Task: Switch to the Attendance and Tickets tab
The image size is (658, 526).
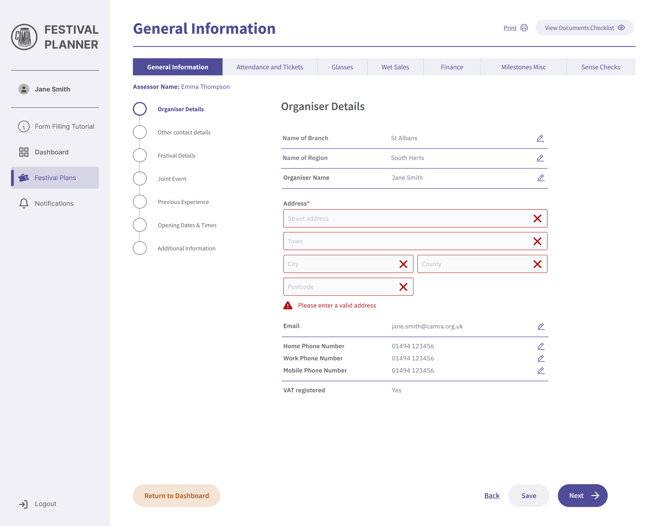Action: pos(270,67)
